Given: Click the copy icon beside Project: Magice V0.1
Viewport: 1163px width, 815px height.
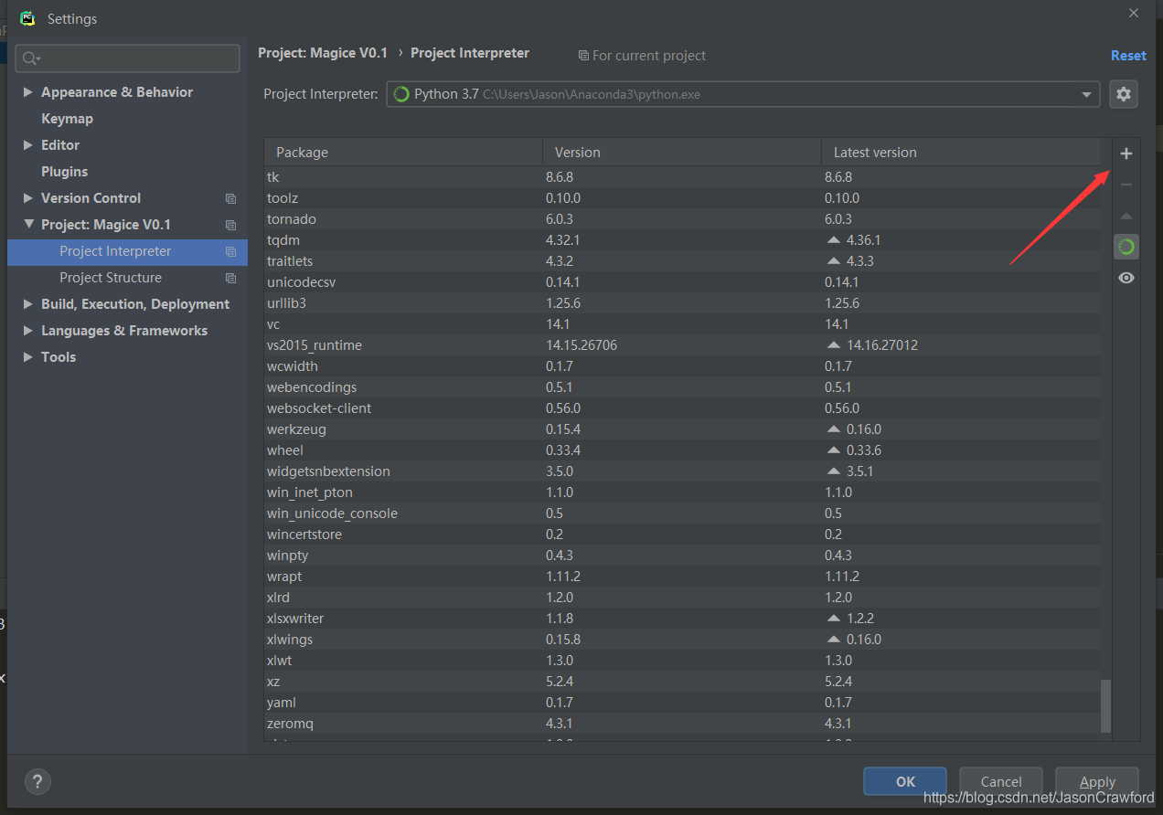Looking at the screenshot, I should click(x=230, y=225).
